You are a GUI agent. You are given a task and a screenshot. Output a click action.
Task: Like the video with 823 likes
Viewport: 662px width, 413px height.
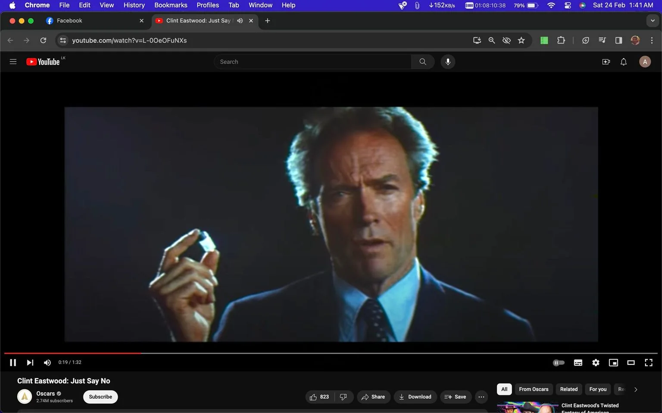coord(319,397)
